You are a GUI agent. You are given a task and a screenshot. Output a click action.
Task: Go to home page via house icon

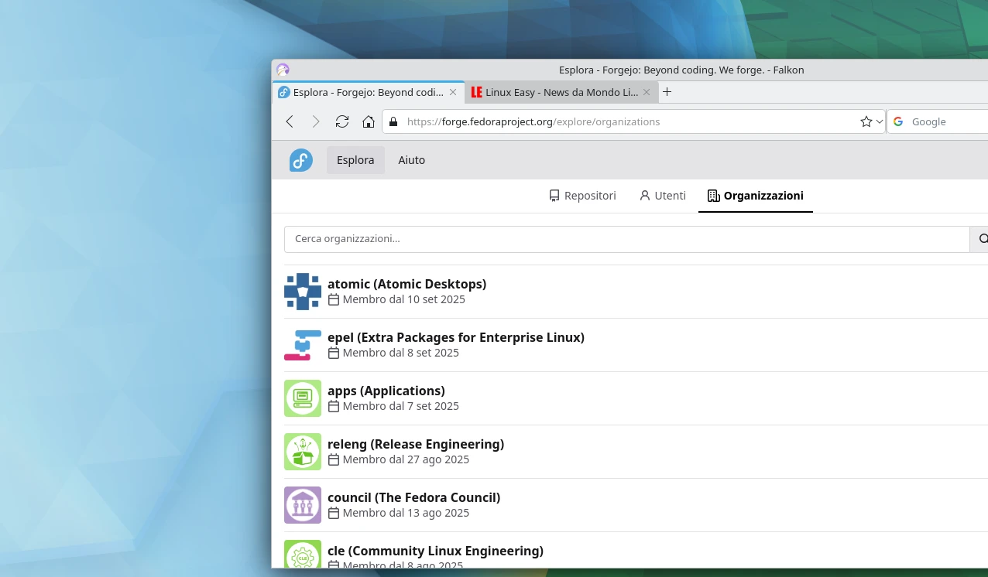click(369, 121)
